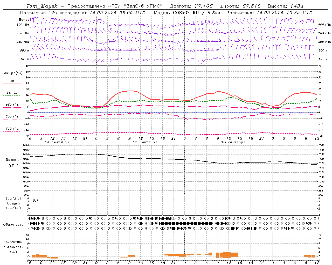Click the dashed line sample under Td 2м

(12, 96)
